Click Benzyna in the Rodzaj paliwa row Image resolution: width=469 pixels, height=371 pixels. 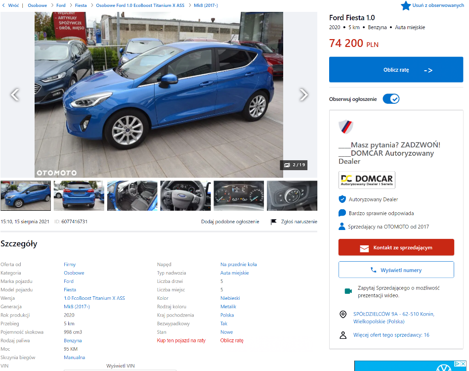click(73, 340)
